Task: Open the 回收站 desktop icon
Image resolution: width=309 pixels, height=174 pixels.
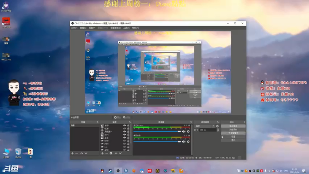Action: click(x=18, y=153)
